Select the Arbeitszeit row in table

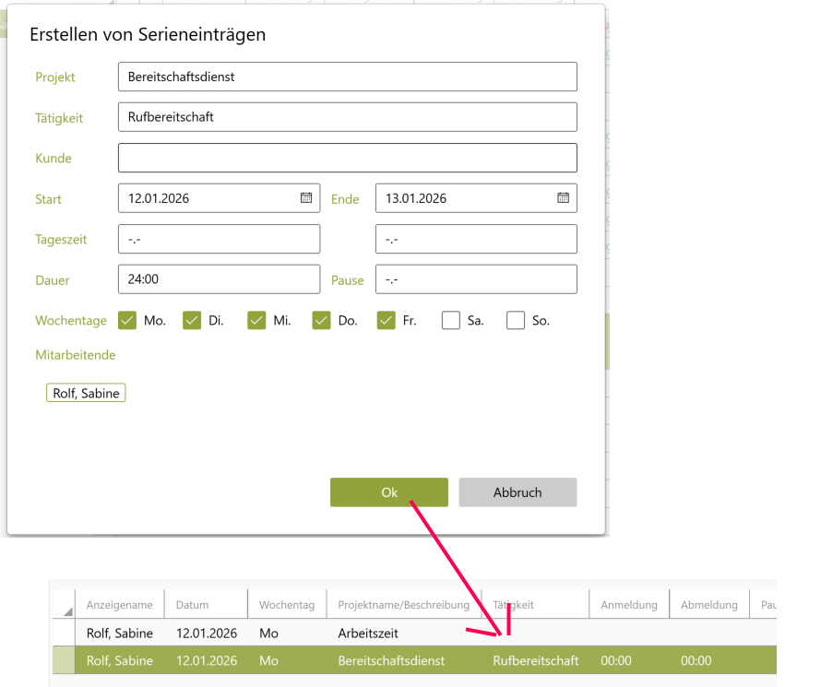pyautogui.click(x=369, y=634)
